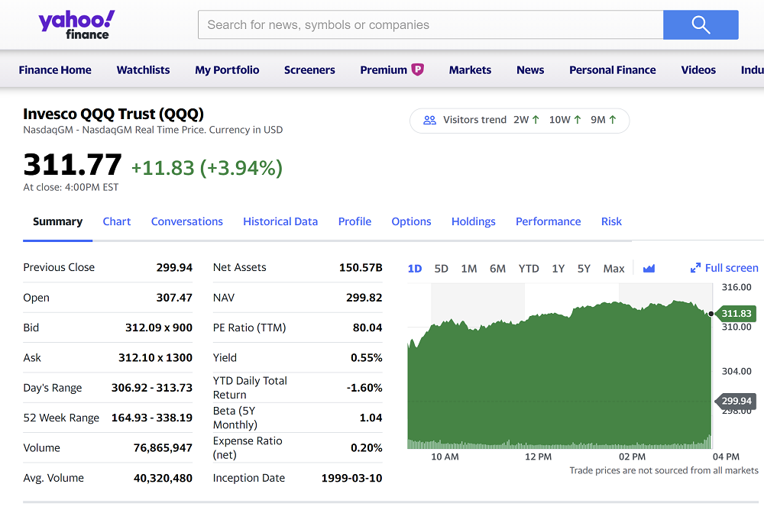Switch to the Profile tab

coord(354,221)
